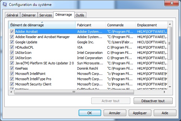This screenshot has width=181, height=121.
Task: Select Microsoft Security Client row name
Action: pyautogui.click(x=33, y=84)
